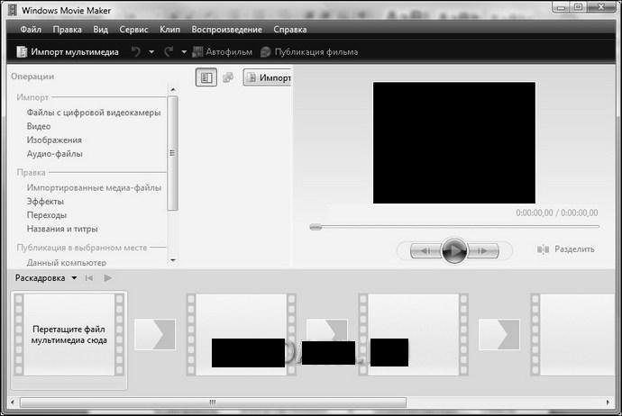Click the Названия и титры link
This screenshot has width=622, height=416.
[62, 229]
